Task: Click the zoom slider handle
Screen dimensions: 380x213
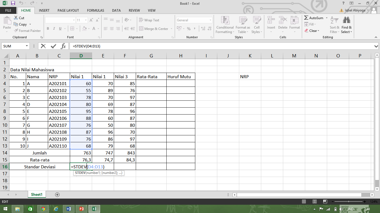Action: [349, 202]
